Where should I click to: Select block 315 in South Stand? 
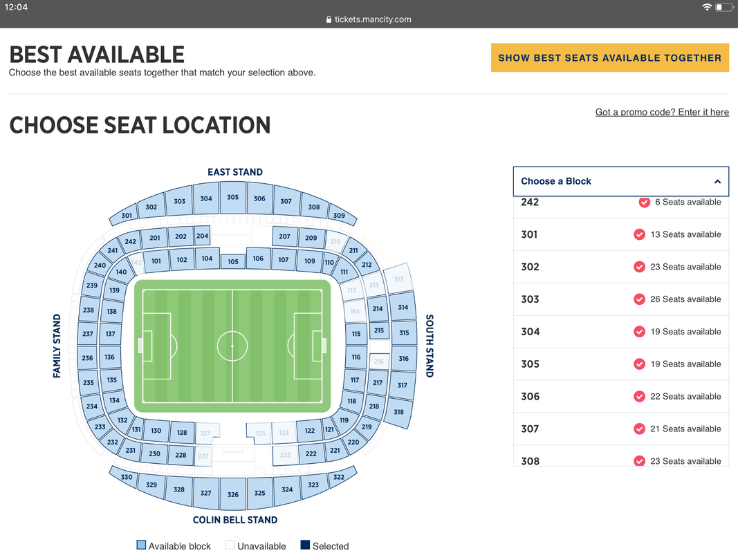404,332
